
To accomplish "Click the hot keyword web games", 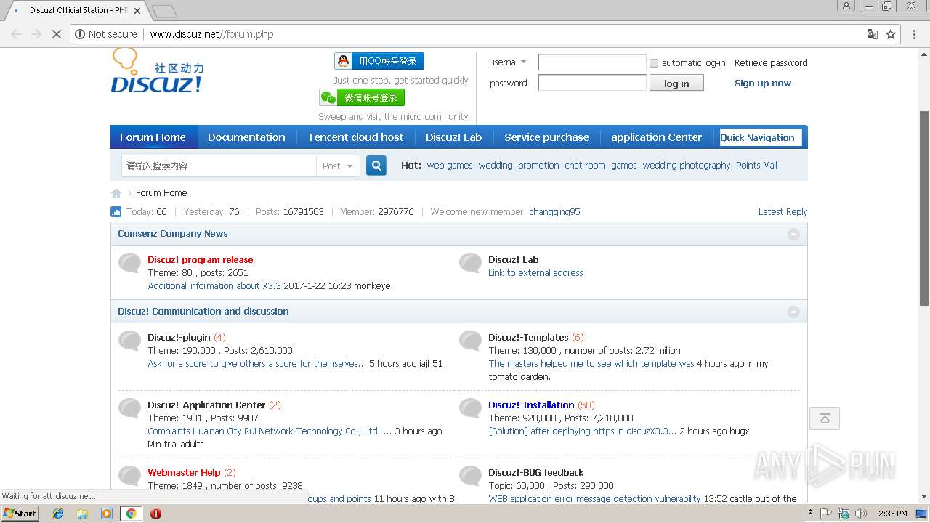I will (x=450, y=166).
